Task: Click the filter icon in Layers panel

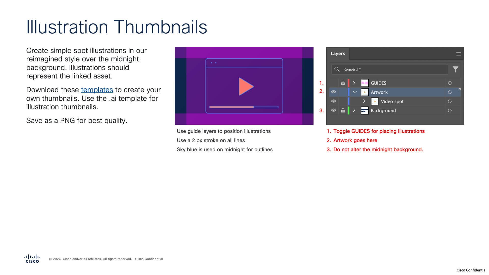Action: tap(456, 70)
